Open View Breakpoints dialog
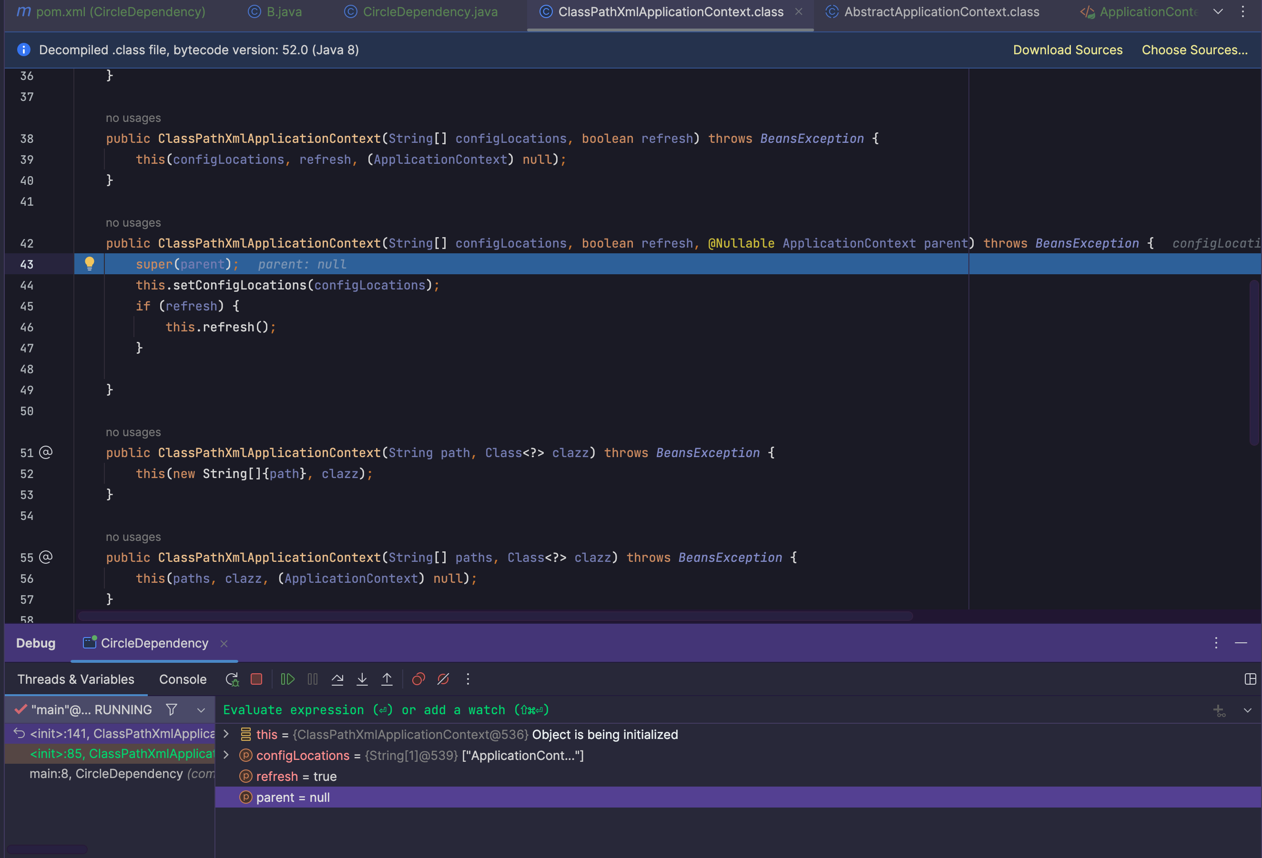The width and height of the screenshot is (1262, 858). [x=418, y=679]
